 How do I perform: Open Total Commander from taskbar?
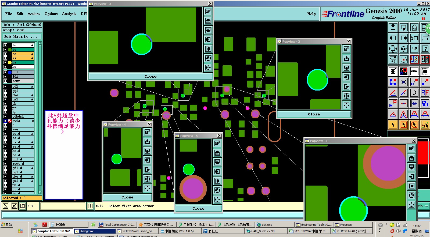click(x=117, y=225)
